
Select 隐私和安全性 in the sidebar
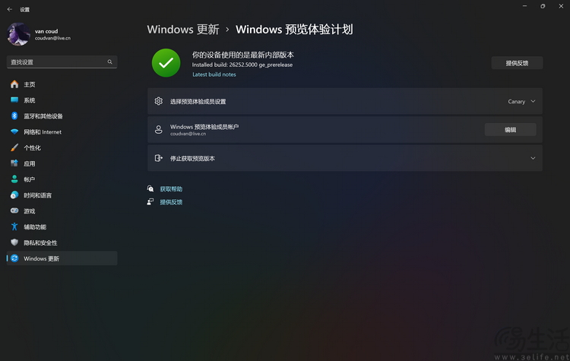[x=40, y=243]
